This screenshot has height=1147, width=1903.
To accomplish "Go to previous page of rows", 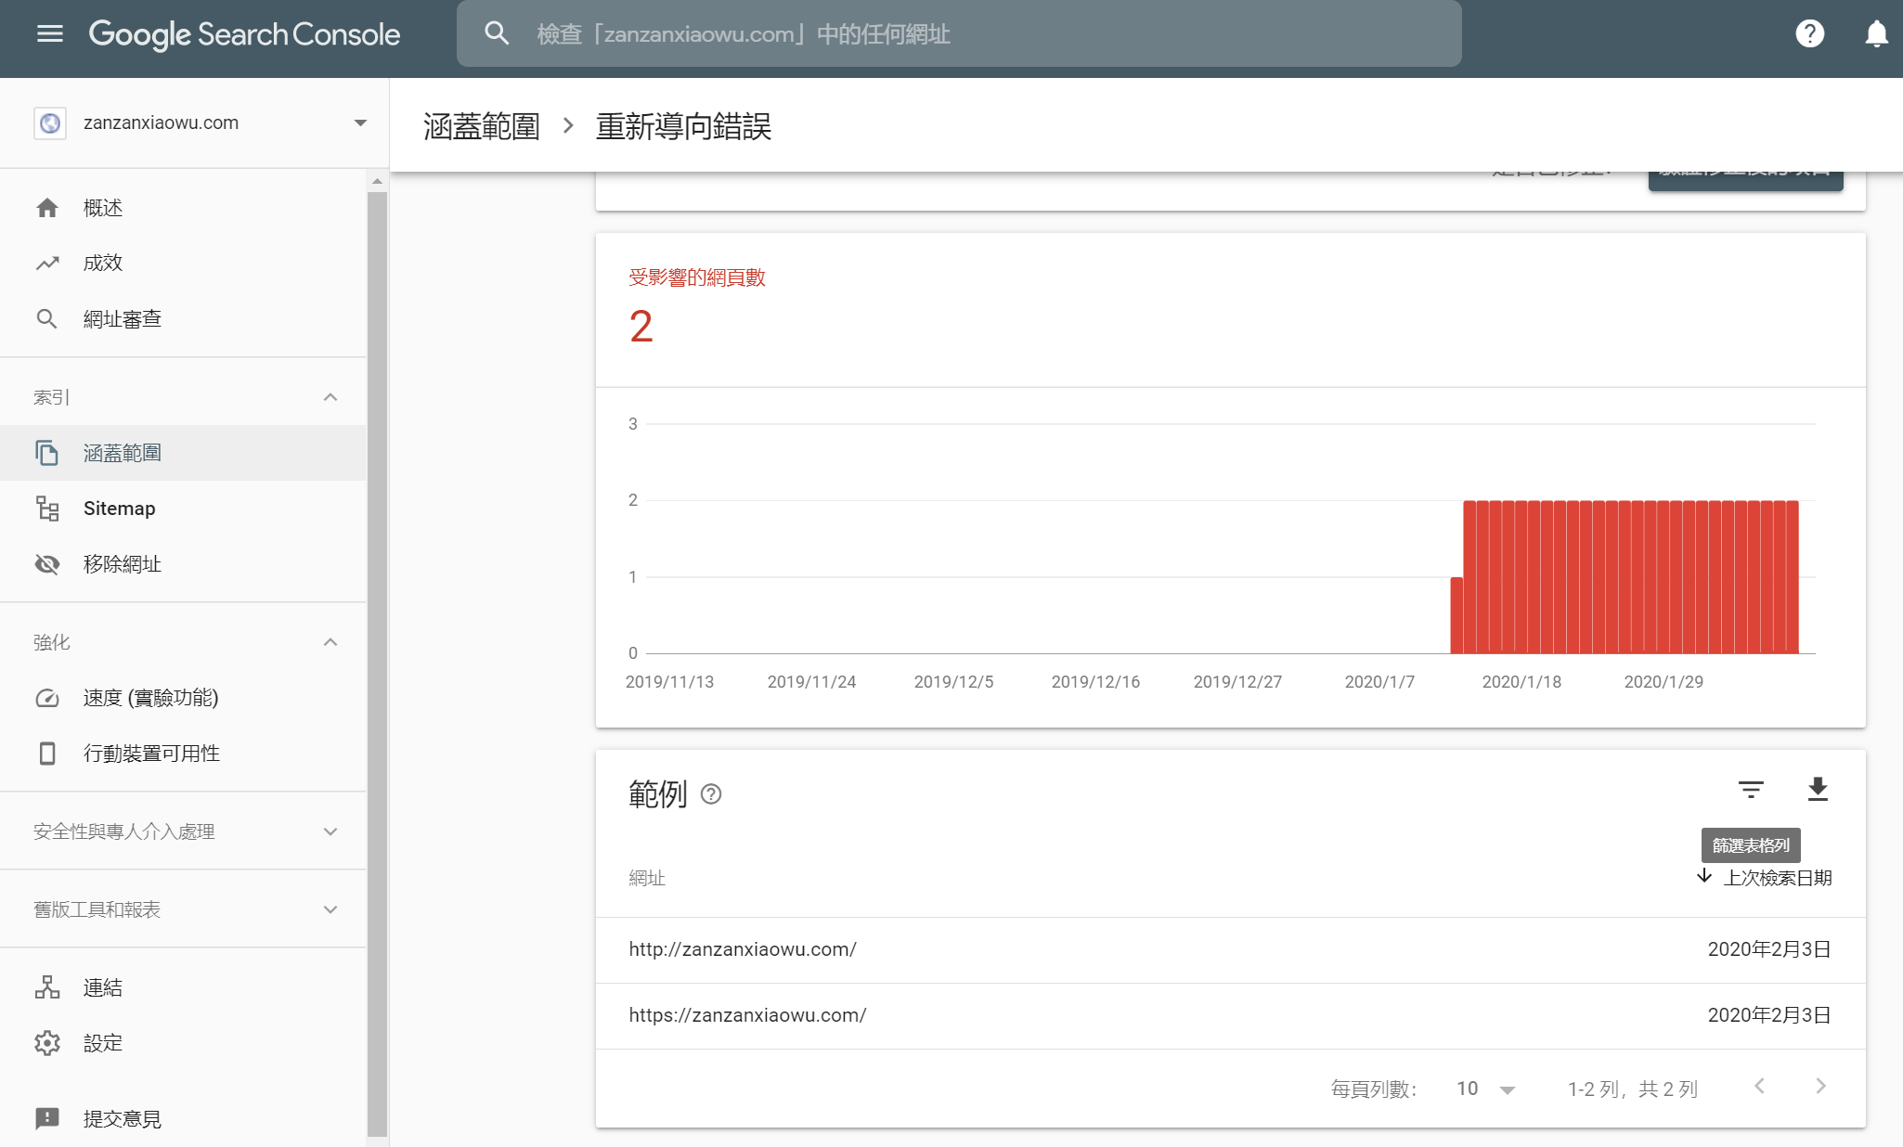I will pos(1759,1087).
